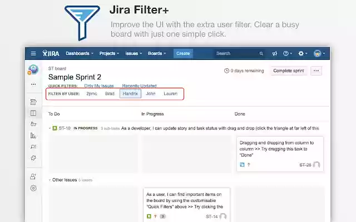Click Only My Issues quick filter

[x=99, y=85]
